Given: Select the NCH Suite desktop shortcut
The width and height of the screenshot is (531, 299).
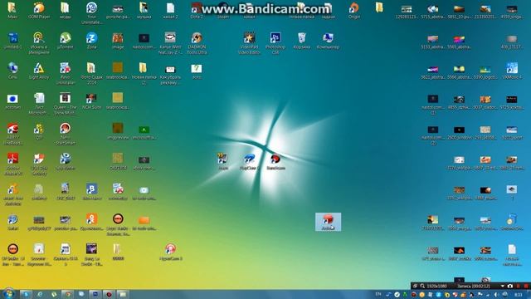Looking at the screenshot, I should pyautogui.click(x=91, y=100).
